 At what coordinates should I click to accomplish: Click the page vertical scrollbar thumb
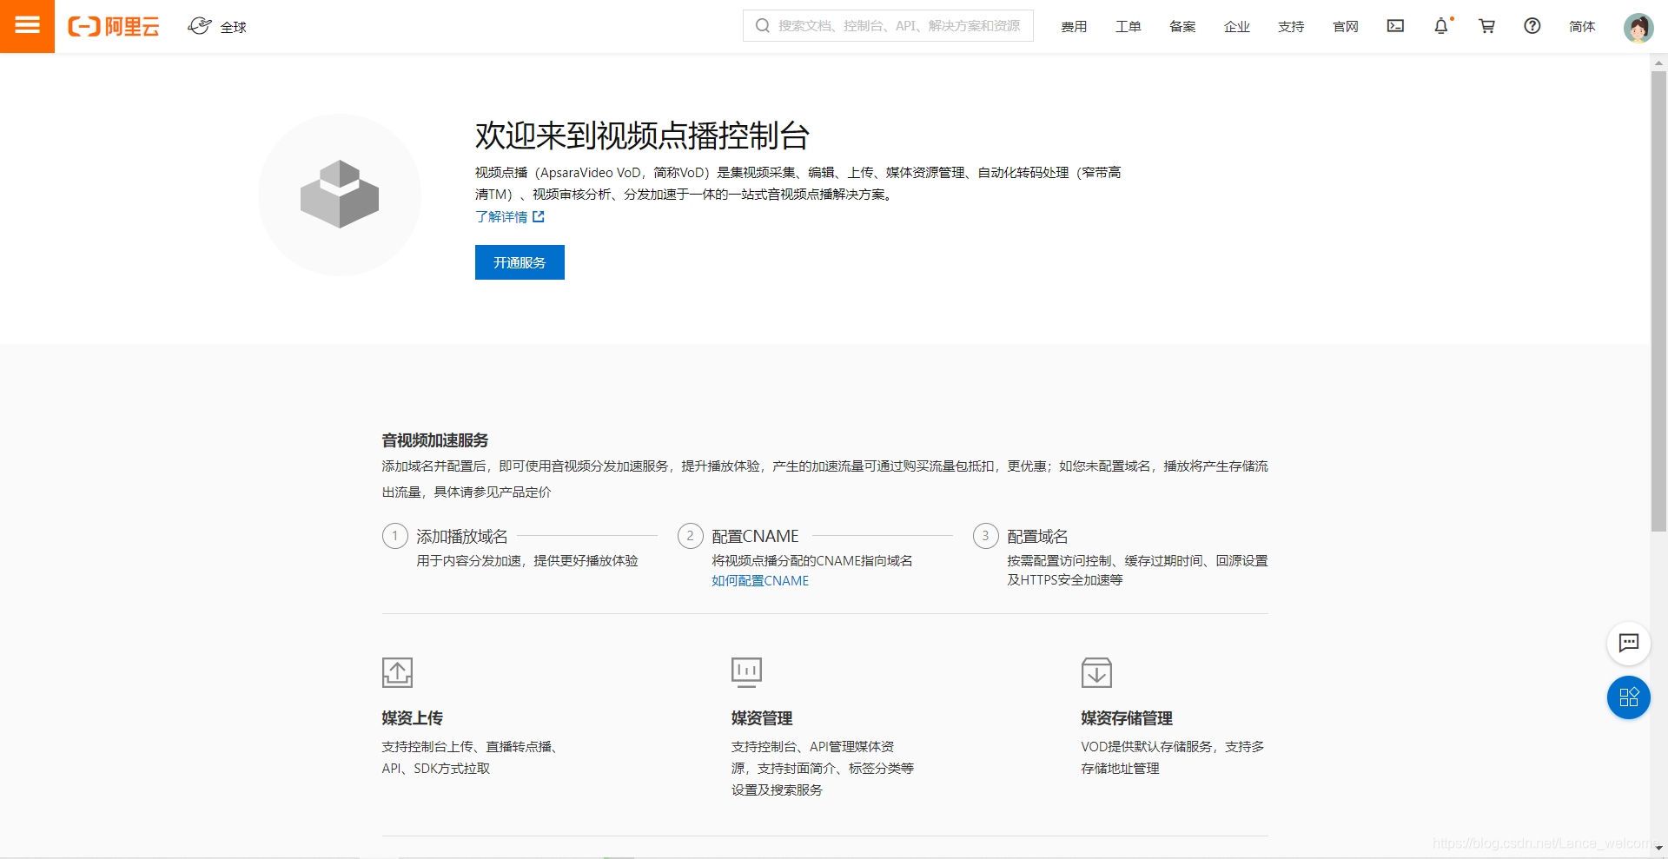[1658, 301]
